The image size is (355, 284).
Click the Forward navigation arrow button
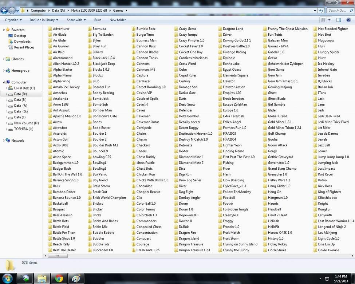[x=12, y=11]
